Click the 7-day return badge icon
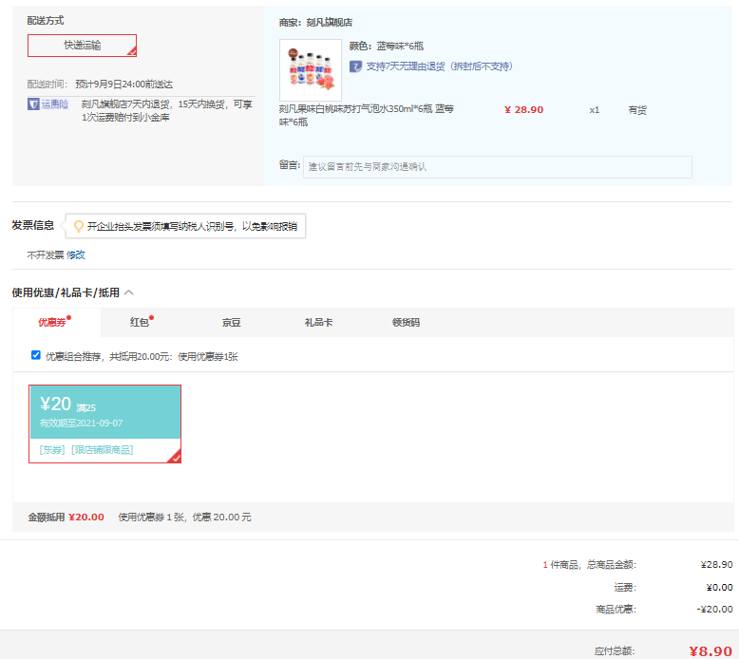739x659 pixels. pyautogui.click(x=355, y=66)
